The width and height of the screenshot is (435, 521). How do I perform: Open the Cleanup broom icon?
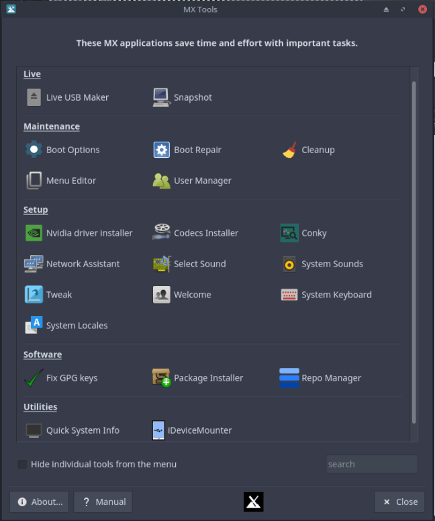(289, 150)
